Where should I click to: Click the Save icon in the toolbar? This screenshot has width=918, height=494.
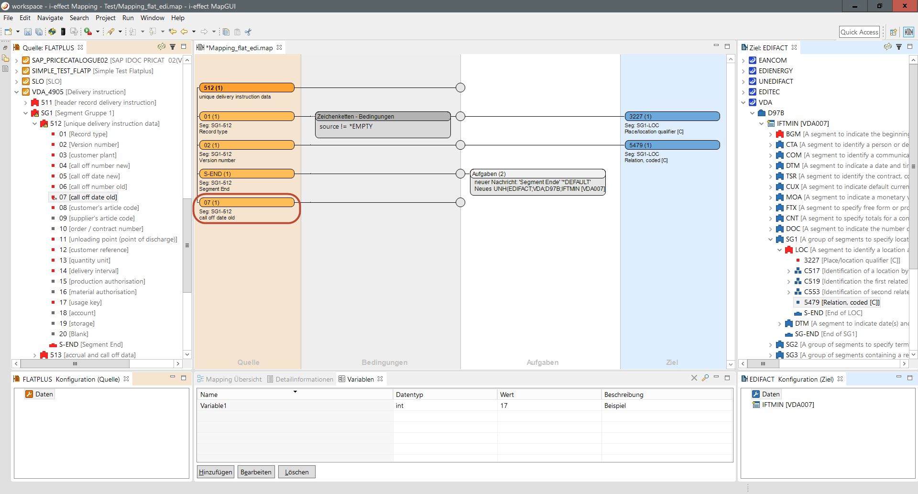pos(28,32)
